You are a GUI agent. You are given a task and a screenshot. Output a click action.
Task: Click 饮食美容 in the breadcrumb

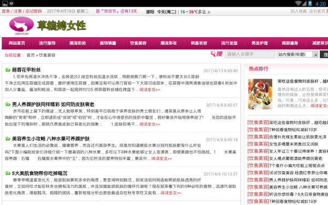(47, 55)
